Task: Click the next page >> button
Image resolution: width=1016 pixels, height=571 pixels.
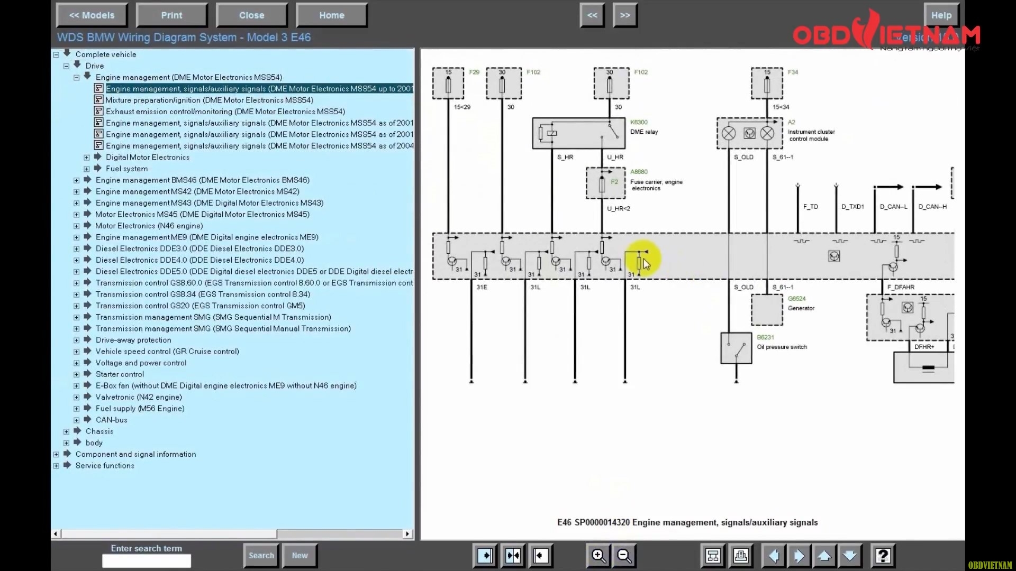Action: coord(625,15)
